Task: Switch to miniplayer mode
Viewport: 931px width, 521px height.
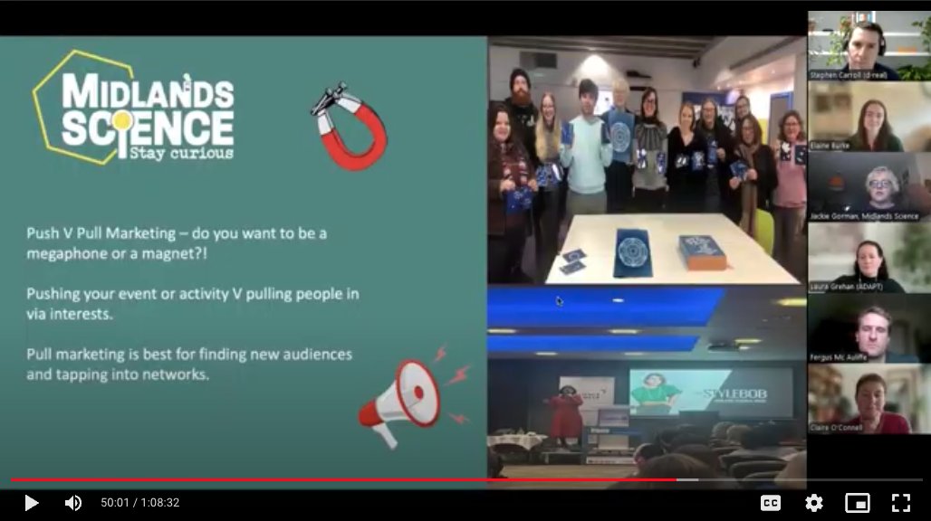Action: pyautogui.click(x=858, y=503)
